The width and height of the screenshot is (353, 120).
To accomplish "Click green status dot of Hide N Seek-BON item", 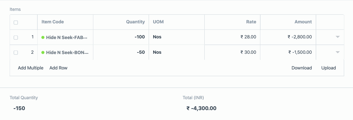I will coord(43,52).
